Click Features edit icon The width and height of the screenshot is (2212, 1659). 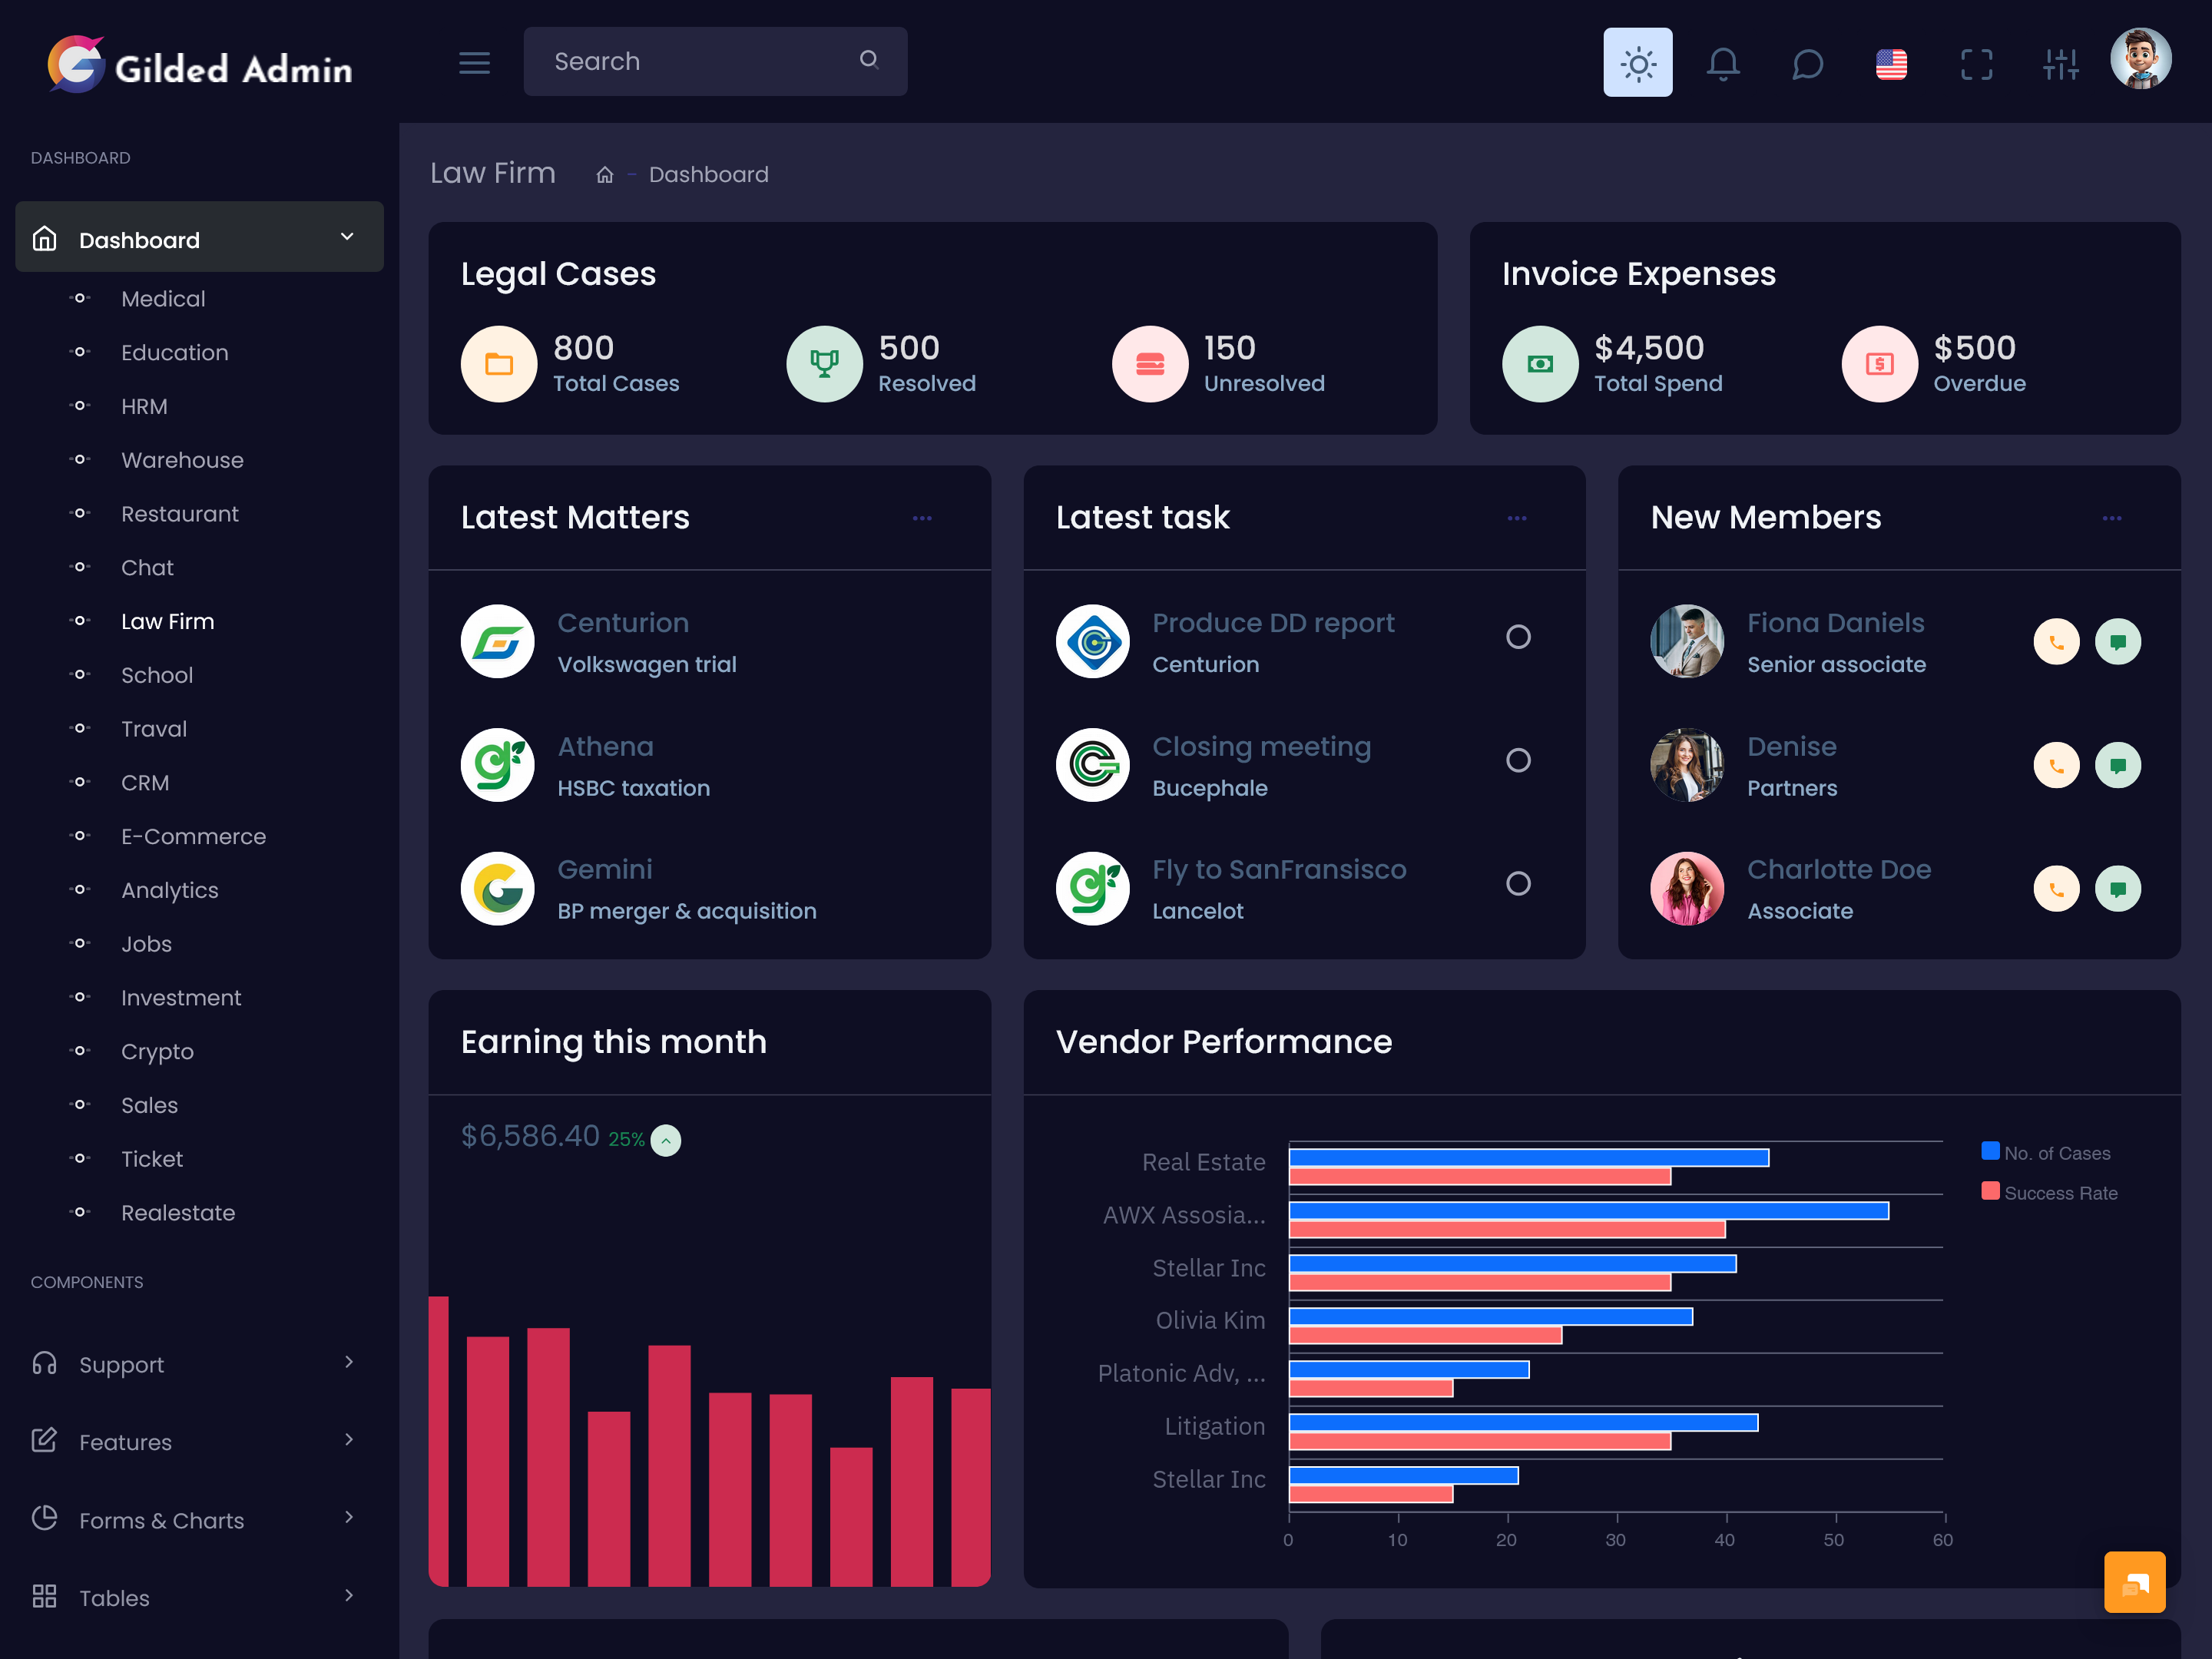44,1440
